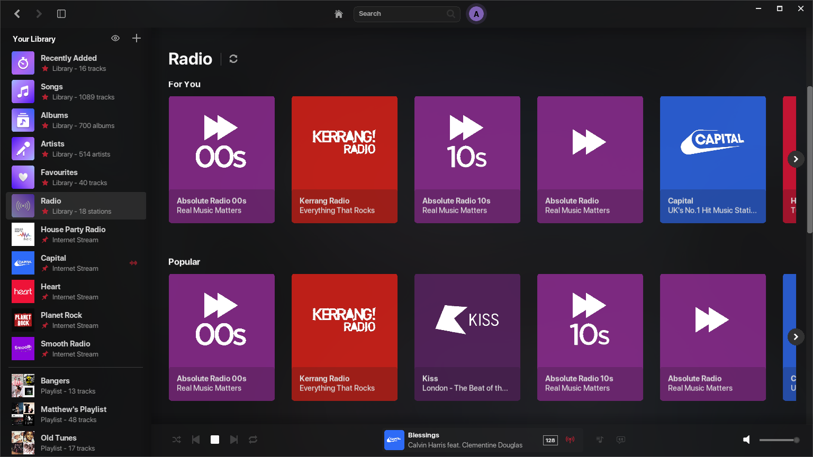Play Absolute Radio 10s in For You
Image resolution: width=813 pixels, height=457 pixels.
467,160
